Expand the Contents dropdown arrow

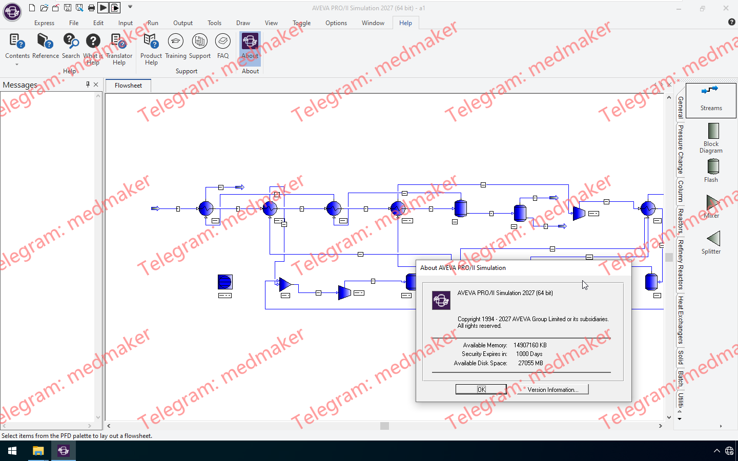pyautogui.click(x=17, y=65)
